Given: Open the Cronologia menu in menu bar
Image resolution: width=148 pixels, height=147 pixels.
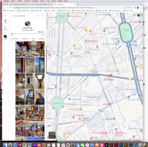Looking at the screenshot, I should pos(35,1).
